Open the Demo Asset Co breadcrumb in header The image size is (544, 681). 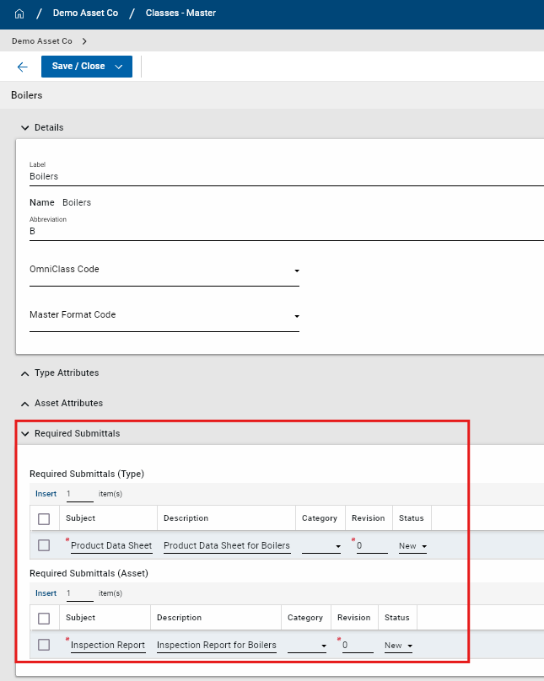(85, 14)
